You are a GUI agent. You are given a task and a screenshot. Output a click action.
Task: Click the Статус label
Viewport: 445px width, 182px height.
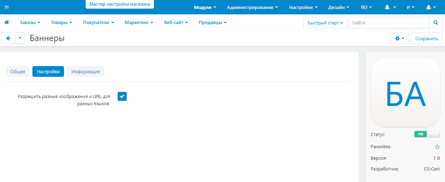click(378, 135)
